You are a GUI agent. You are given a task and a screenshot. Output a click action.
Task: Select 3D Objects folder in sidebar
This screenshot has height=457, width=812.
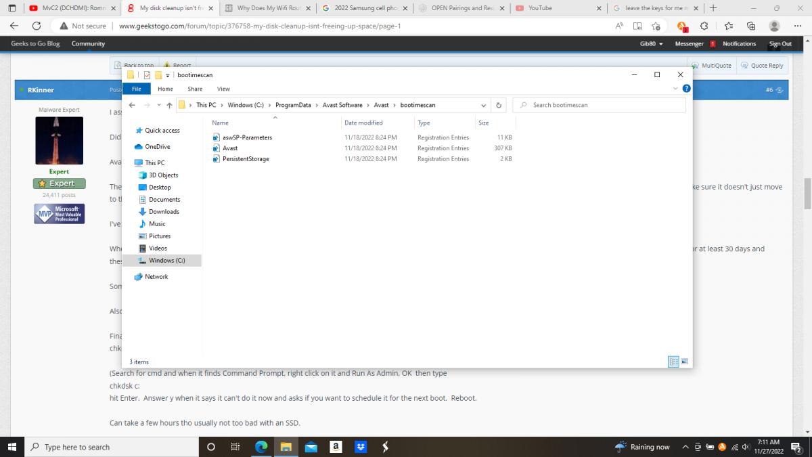(163, 175)
